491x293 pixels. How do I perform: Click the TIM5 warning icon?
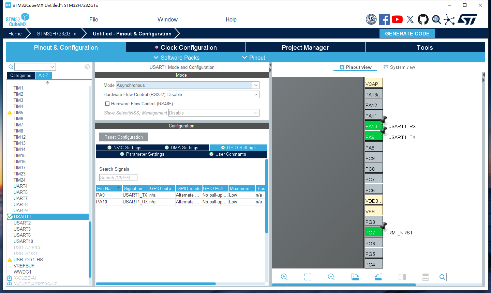click(10, 112)
